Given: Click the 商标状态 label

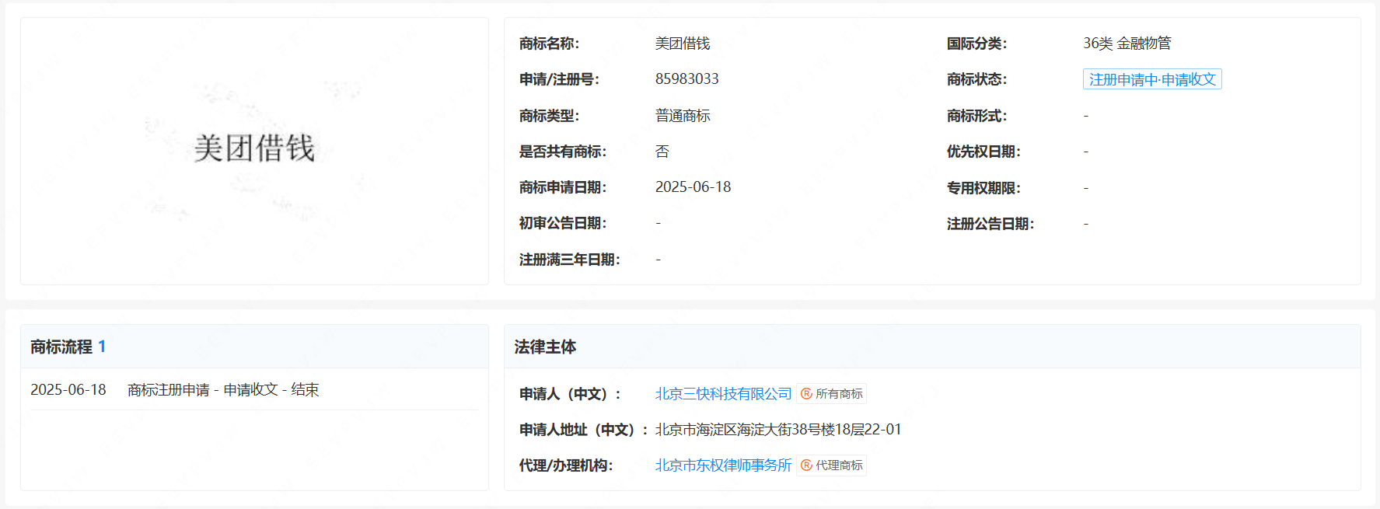Looking at the screenshot, I should (976, 79).
